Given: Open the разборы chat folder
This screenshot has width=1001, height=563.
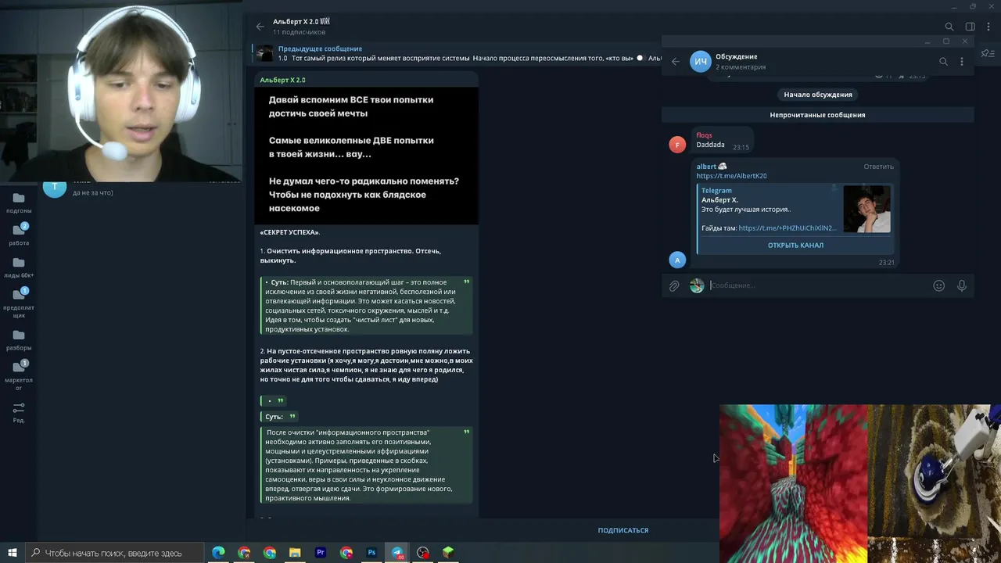Looking at the screenshot, I should (19, 340).
